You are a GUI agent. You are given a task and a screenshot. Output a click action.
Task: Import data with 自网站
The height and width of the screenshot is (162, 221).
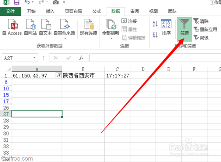[31, 27]
